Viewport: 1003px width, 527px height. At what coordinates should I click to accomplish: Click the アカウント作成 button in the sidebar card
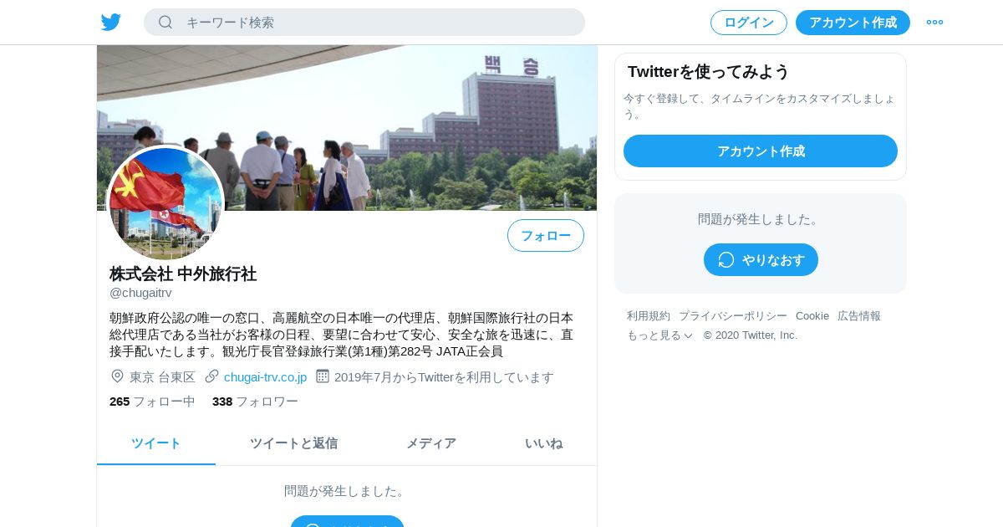pos(761,151)
